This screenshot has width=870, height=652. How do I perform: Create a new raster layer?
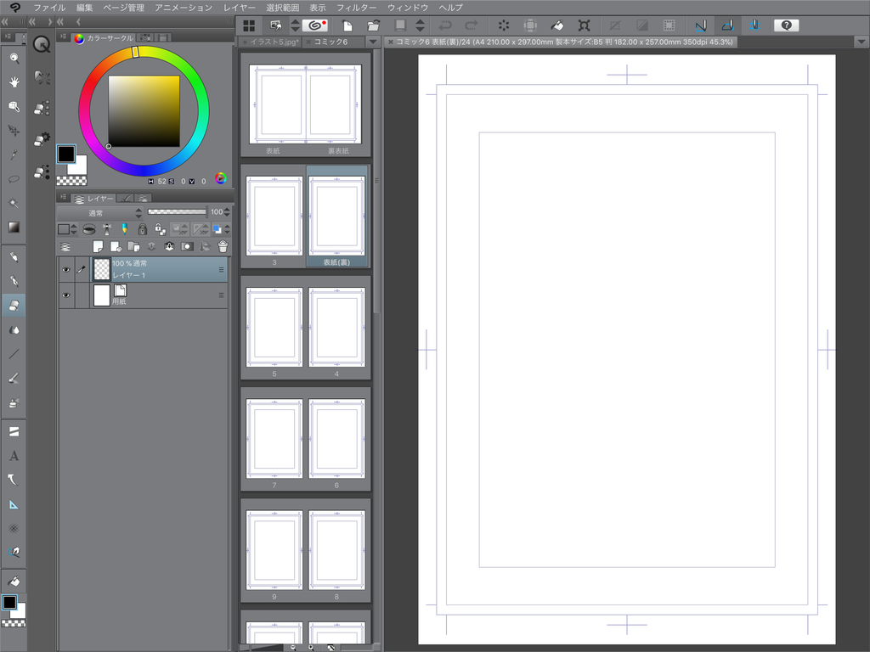pyautogui.click(x=99, y=246)
